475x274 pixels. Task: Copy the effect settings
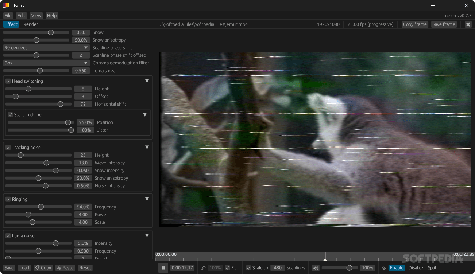[43, 268]
